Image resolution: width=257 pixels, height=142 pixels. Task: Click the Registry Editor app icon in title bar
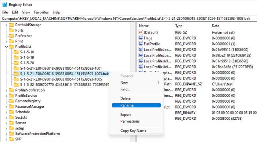pos(5,5)
